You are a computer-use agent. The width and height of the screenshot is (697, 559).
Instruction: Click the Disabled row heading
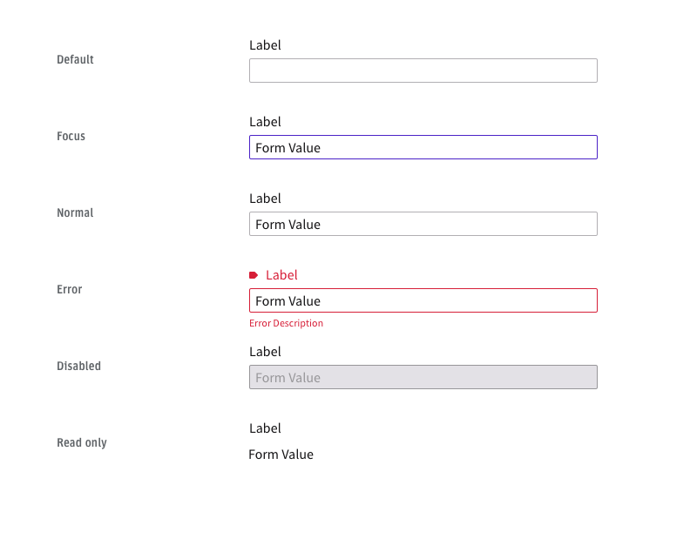tap(78, 366)
